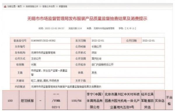Image resolution: width=175 pixels, height=111 pixels.
Task: Click the 体裁 label cell
Action: 80,73
